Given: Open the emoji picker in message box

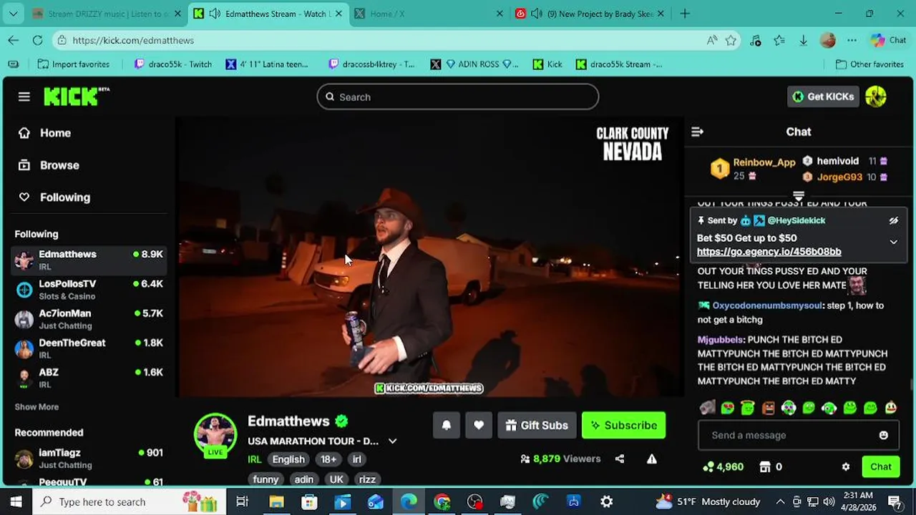Looking at the screenshot, I should [x=883, y=435].
